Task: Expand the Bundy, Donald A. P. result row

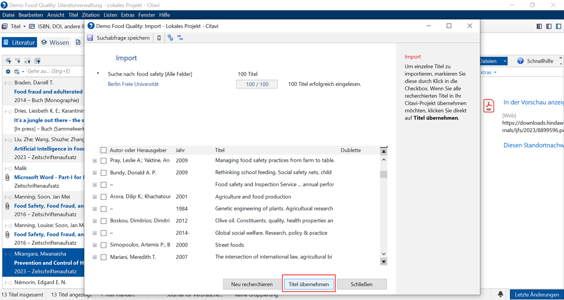Action: click(x=95, y=172)
